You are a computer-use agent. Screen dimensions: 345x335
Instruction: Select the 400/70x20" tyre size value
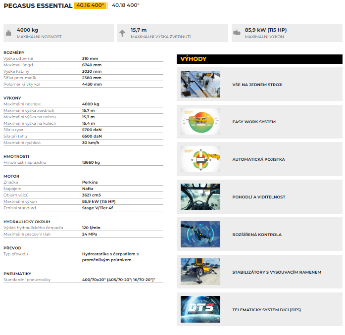pos(119,280)
